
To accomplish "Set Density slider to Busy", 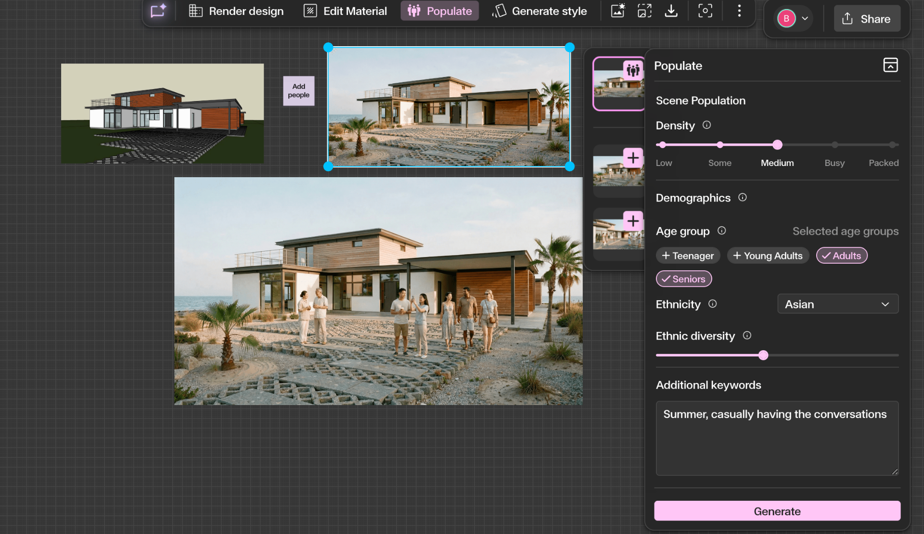I will [x=834, y=144].
